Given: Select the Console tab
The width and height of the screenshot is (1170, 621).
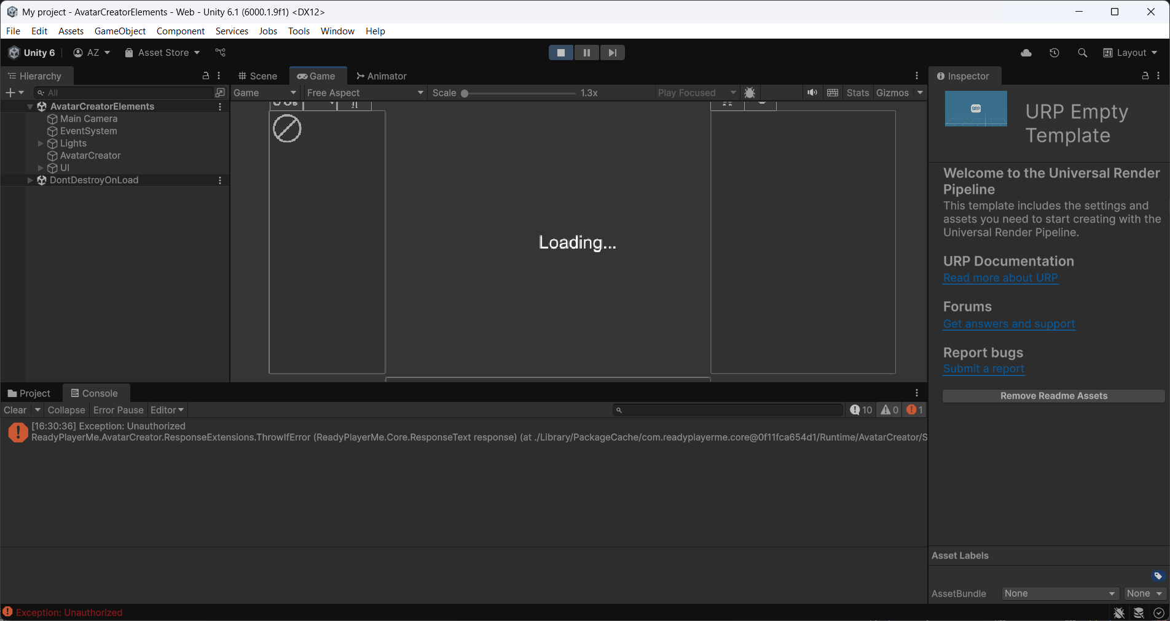Looking at the screenshot, I should (95, 393).
